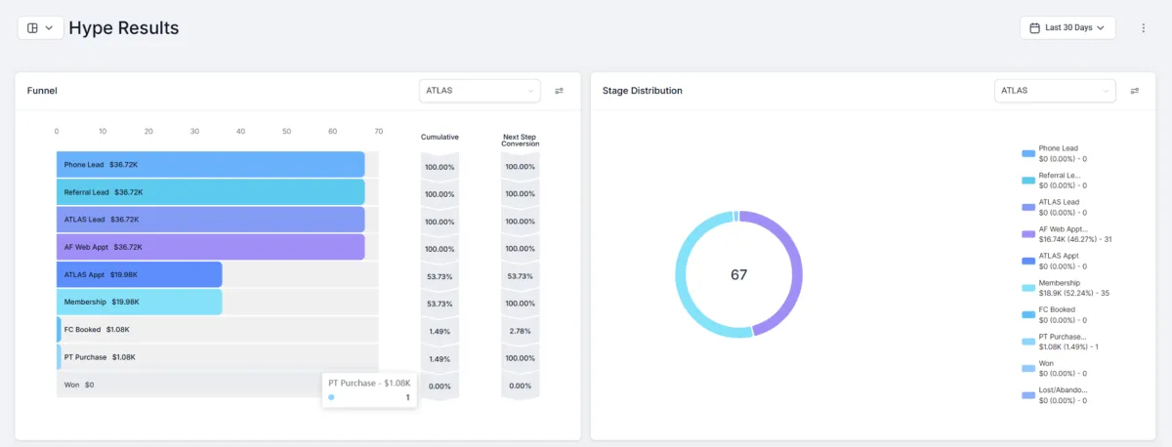Open the Last 30 Days date range dropdown

pos(1067,28)
